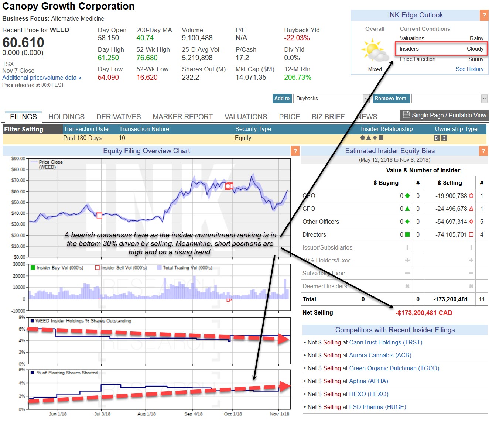This screenshot has width=489, height=429.
Task: Click the Insider Buy Vol legend swatch
Action: 33,268
